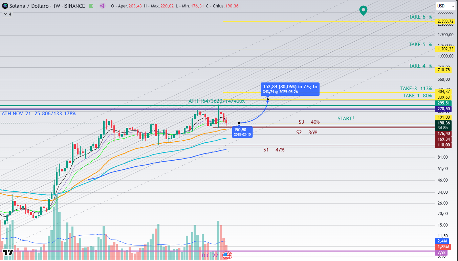Select the TAKE-6 yellow price label 2.393,72
Image resolution: width=458 pixels, height=261 pixels.
(x=445, y=21)
